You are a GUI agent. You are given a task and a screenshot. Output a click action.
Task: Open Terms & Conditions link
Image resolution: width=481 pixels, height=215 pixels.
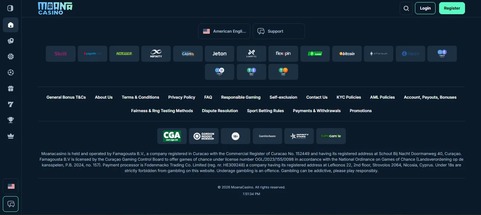pos(140,97)
